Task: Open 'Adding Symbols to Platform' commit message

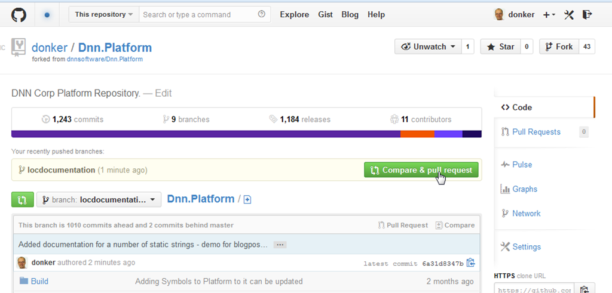Action: pos(219,281)
